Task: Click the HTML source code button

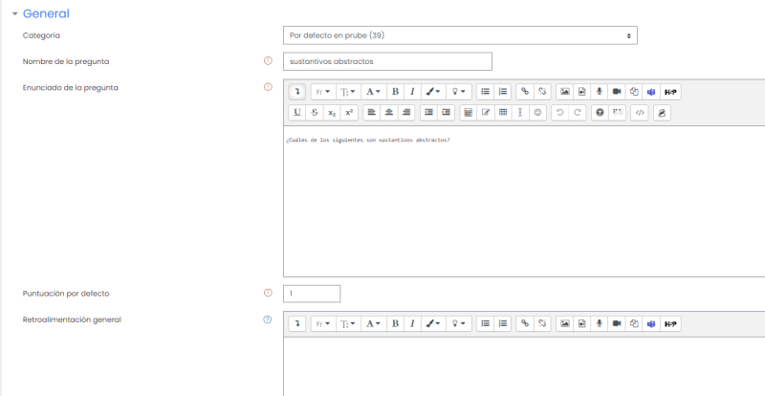Action: [x=640, y=112]
